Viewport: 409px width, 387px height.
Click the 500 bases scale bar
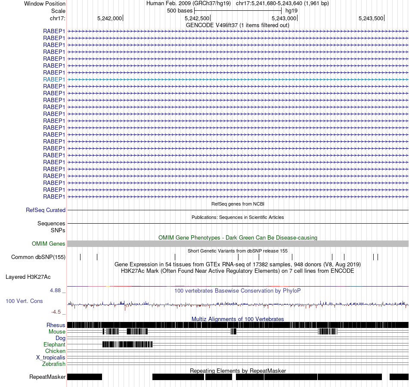238,11
